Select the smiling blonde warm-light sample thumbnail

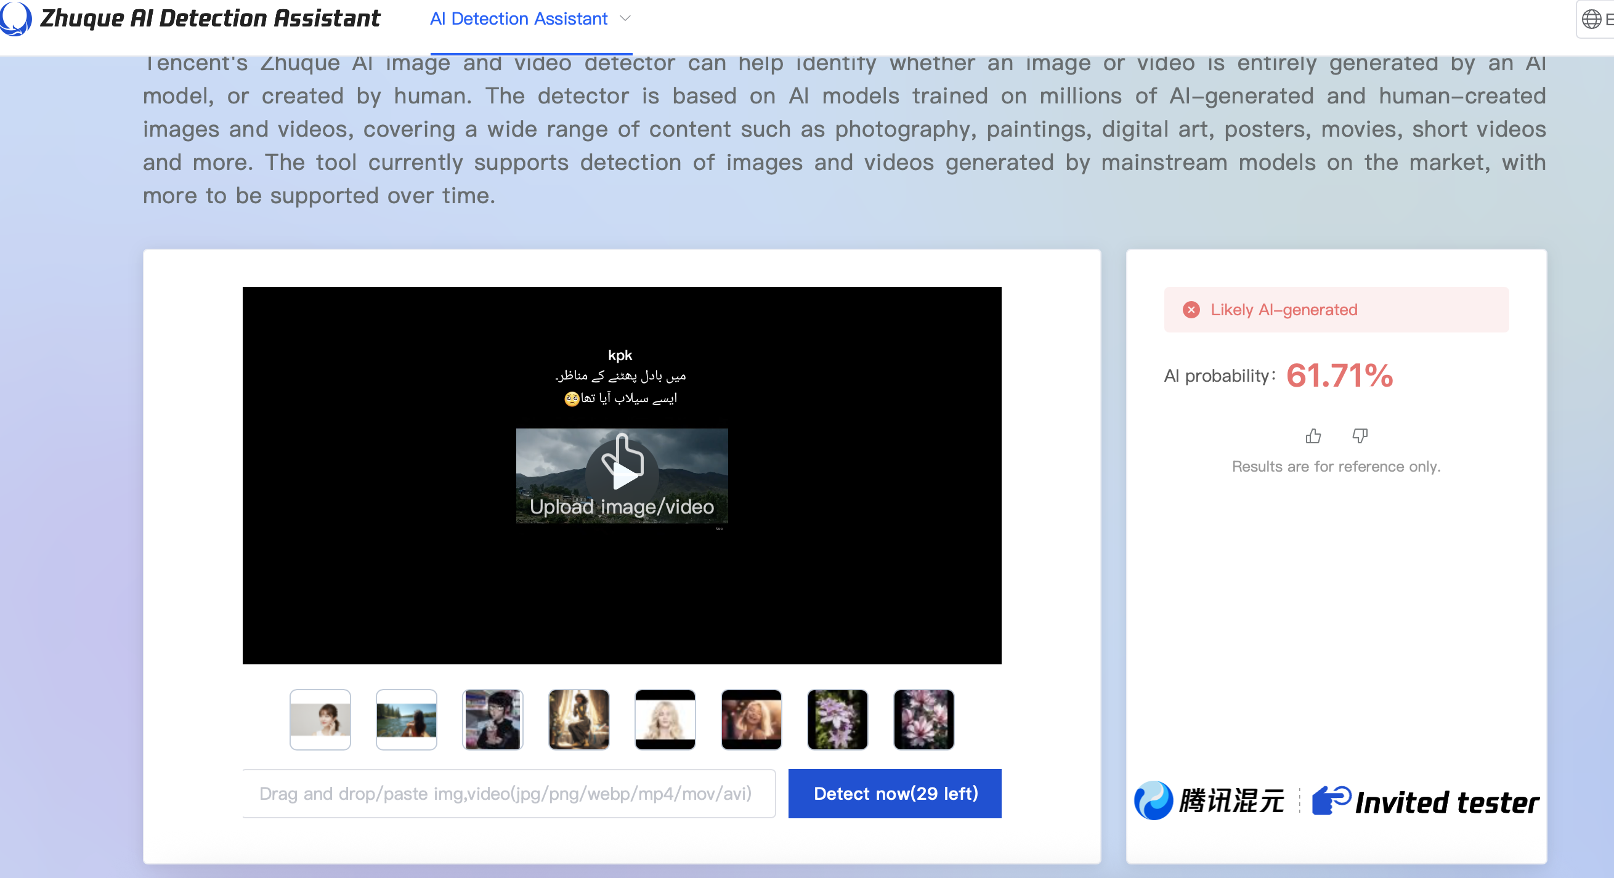coord(751,720)
